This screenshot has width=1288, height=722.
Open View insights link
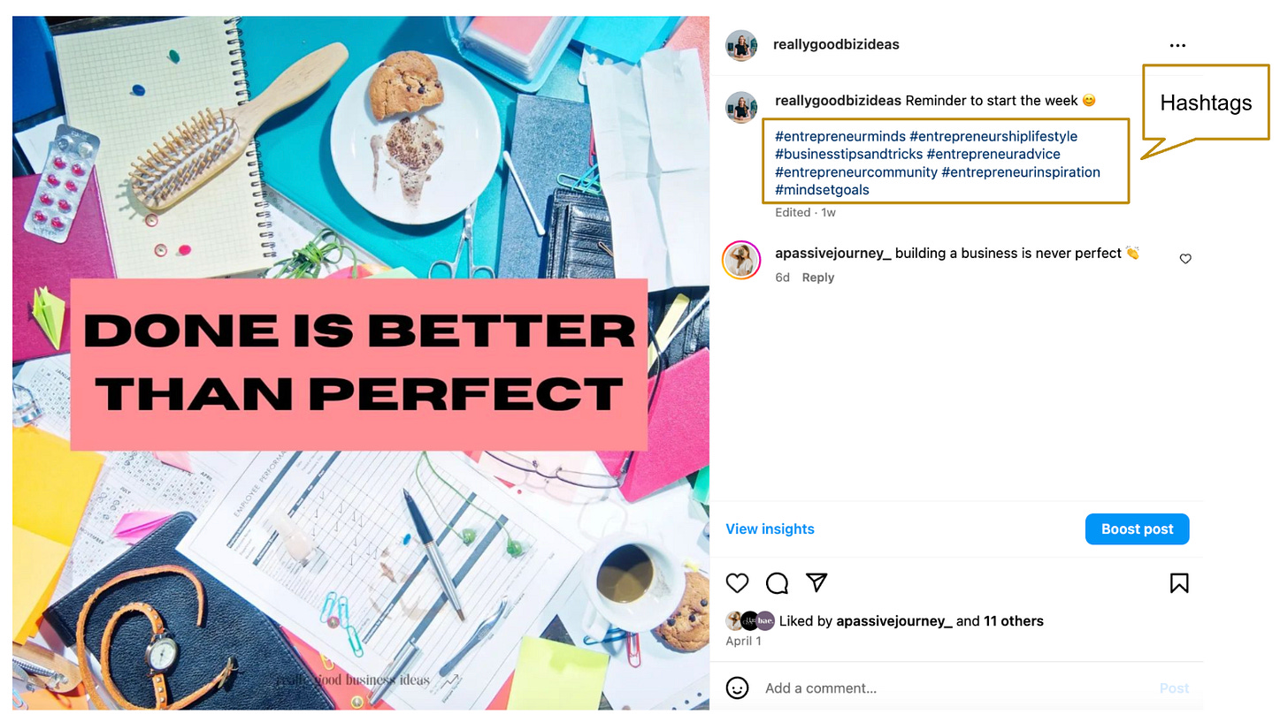(x=770, y=528)
